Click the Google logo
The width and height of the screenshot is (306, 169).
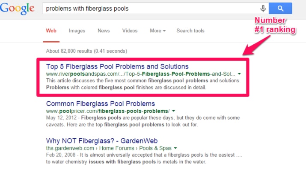pyautogui.click(x=17, y=9)
